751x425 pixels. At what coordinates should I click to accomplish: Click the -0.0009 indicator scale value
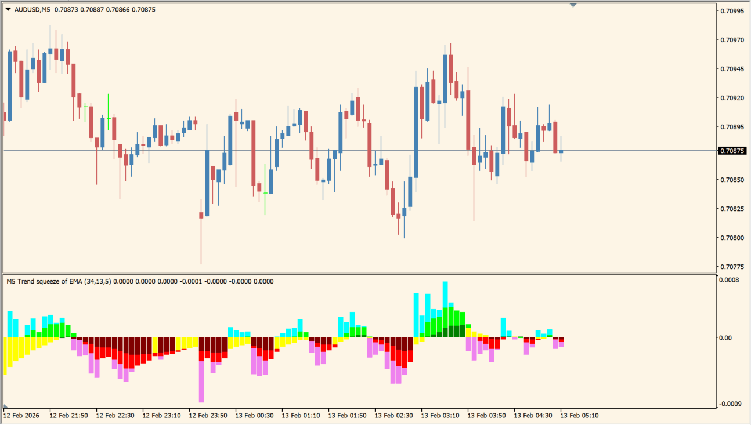(730, 404)
